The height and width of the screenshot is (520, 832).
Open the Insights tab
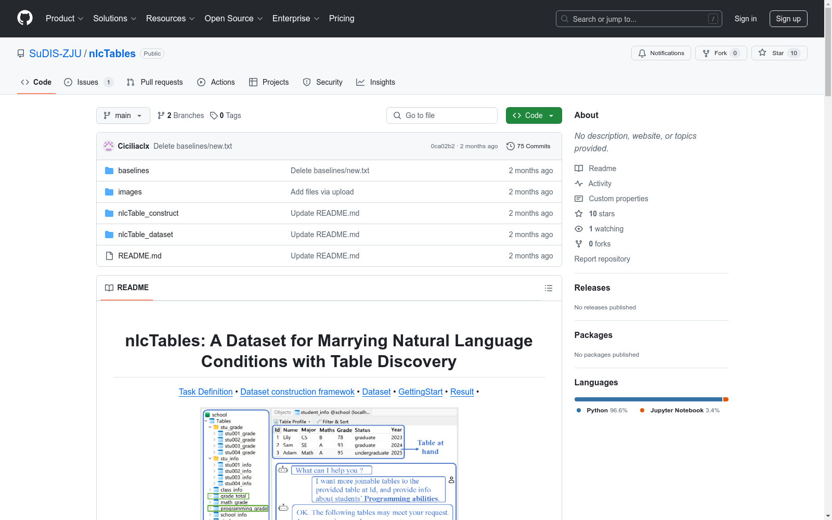pyautogui.click(x=375, y=82)
